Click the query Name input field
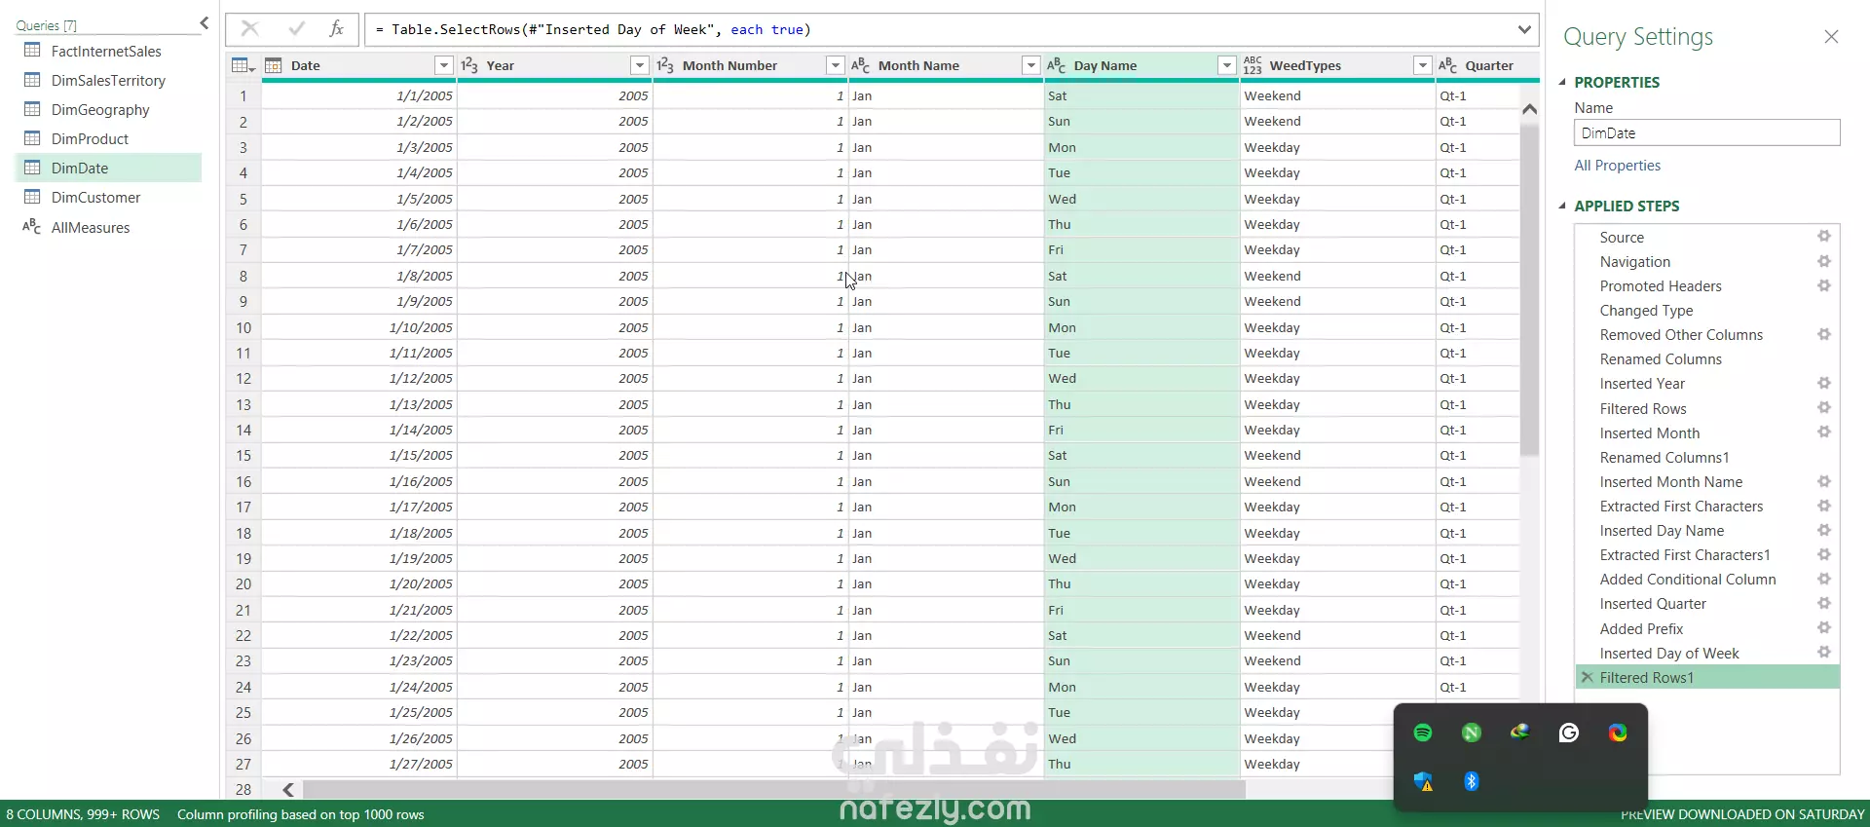 (1706, 132)
